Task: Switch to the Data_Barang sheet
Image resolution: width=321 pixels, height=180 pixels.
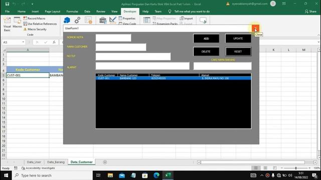Action: tap(56, 162)
